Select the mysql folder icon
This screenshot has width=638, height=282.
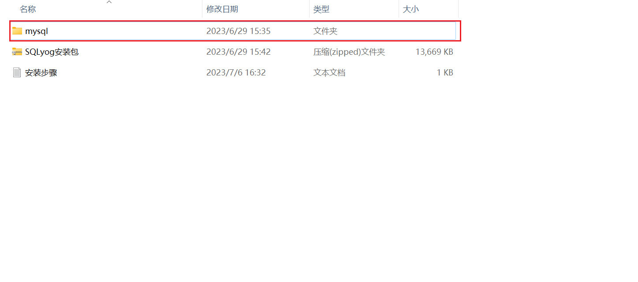tap(17, 31)
